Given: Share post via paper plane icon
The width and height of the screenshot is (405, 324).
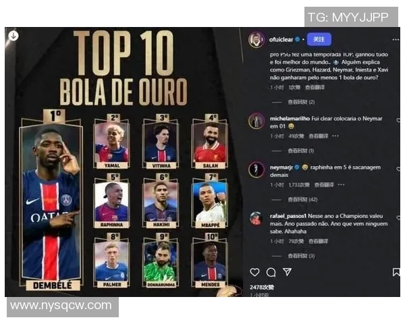Looking at the screenshot, I should 288,272.
